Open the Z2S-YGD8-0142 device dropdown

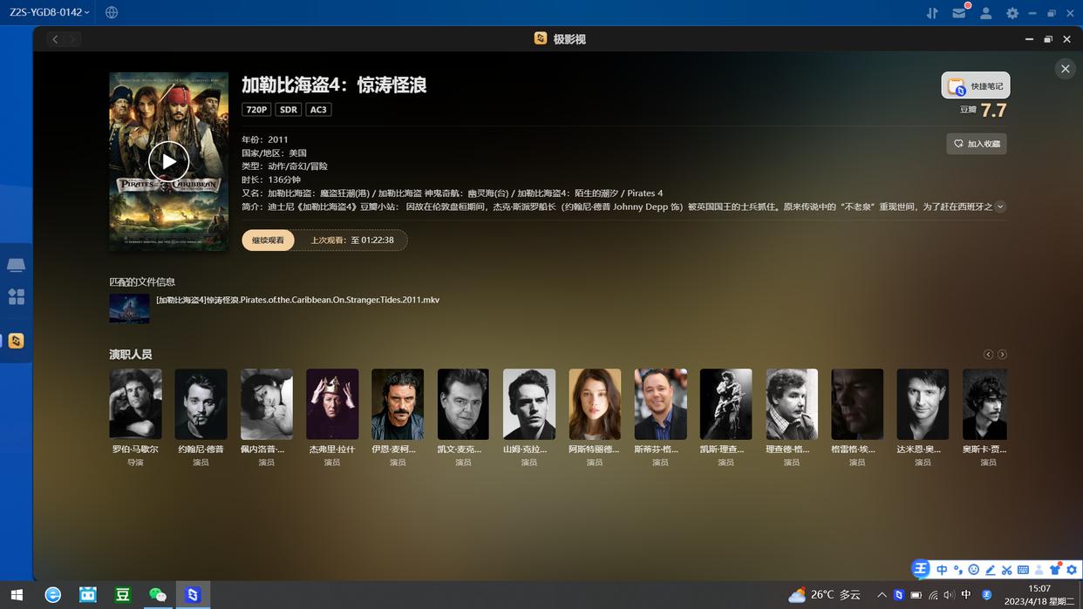pos(48,12)
